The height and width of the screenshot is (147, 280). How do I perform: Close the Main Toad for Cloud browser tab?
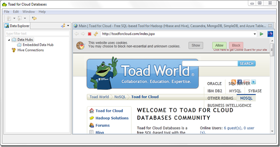coord(270,26)
